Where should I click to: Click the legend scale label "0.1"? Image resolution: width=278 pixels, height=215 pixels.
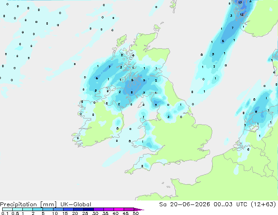5,213
